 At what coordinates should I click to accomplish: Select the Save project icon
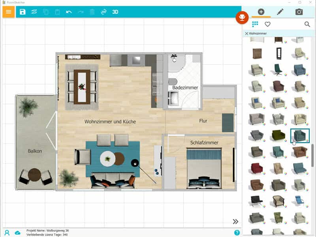coord(23,12)
